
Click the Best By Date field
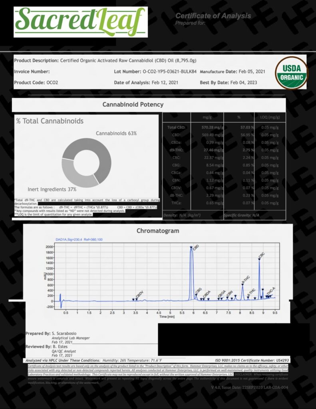(229, 83)
